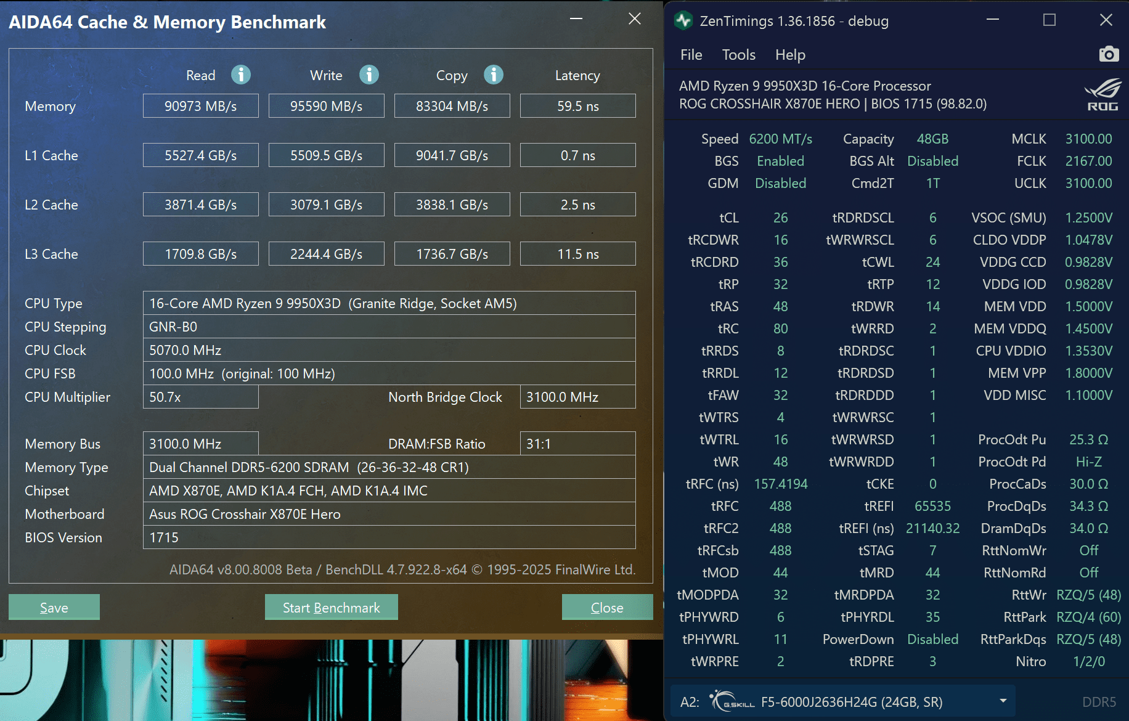Click the tCL value 26
The width and height of the screenshot is (1129, 721).
pos(780,218)
